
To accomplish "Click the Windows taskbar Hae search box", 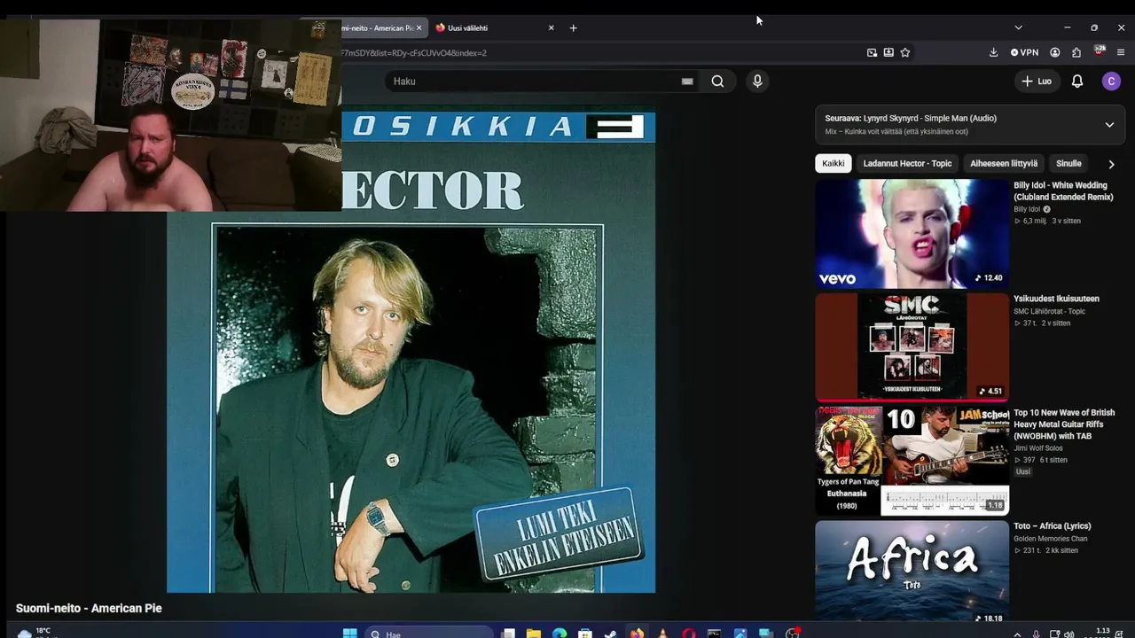I will tap(428, 634).
